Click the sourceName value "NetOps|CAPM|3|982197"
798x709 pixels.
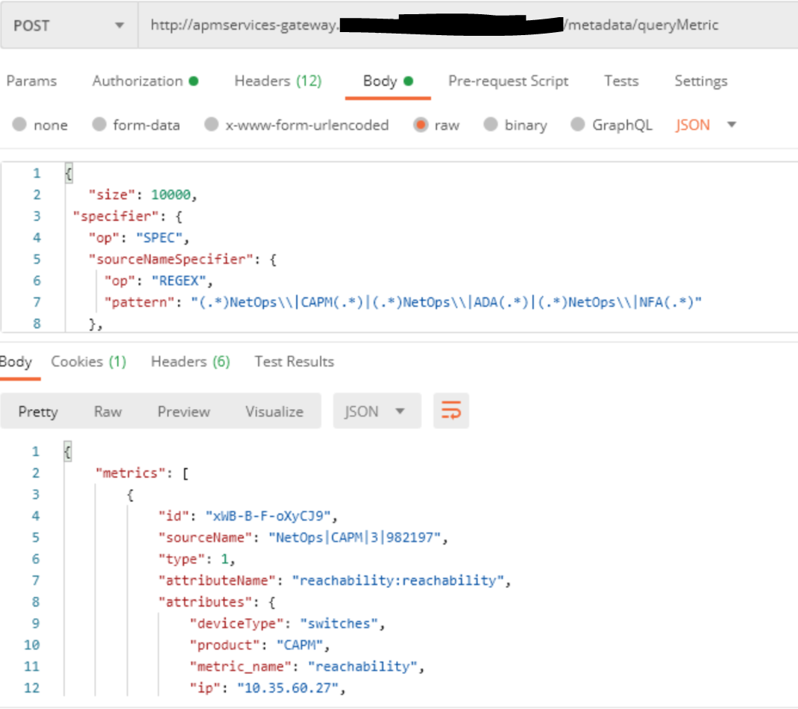click(x=355, y=538)
